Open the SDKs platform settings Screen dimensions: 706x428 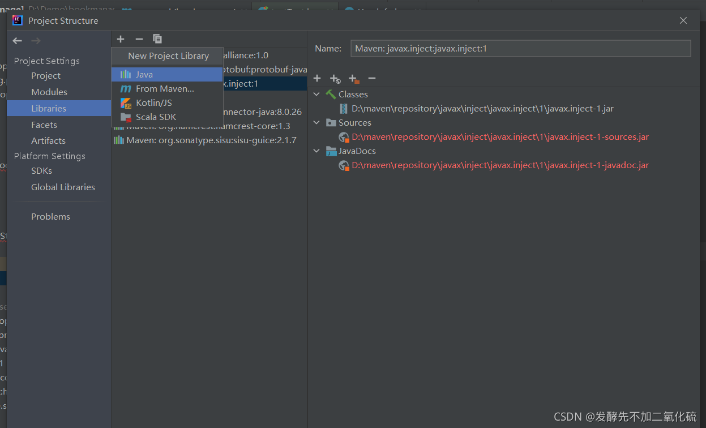(41, 170)
